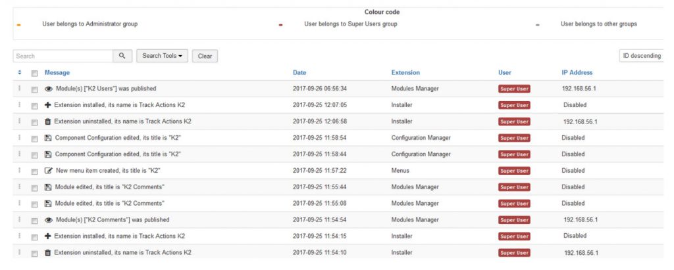Check the K2 Users published row checkbox
Viewport: 674px width, 270px height.
pyautogui.click(x=34, y=90)
